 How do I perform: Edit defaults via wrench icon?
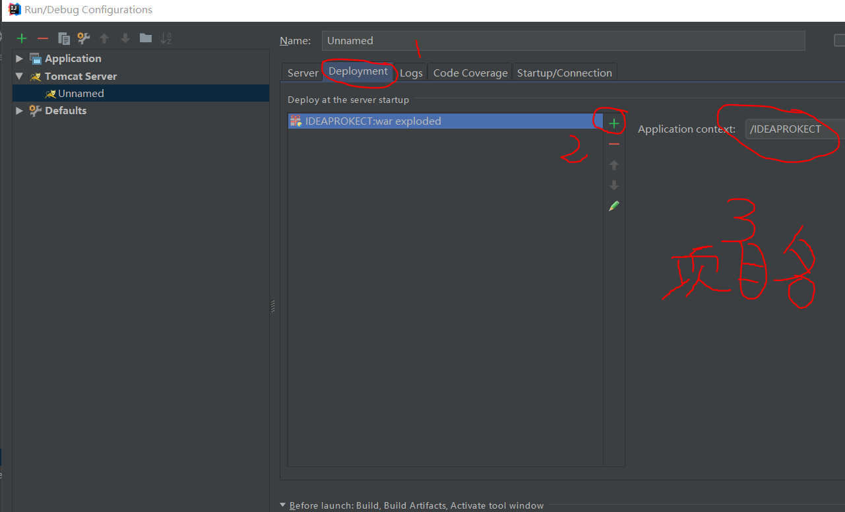83,38
